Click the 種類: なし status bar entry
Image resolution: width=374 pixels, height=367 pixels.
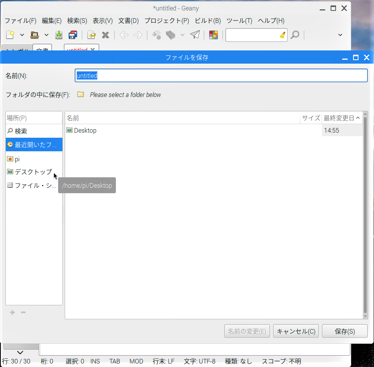pyautogui.click(x=238, y=361)
